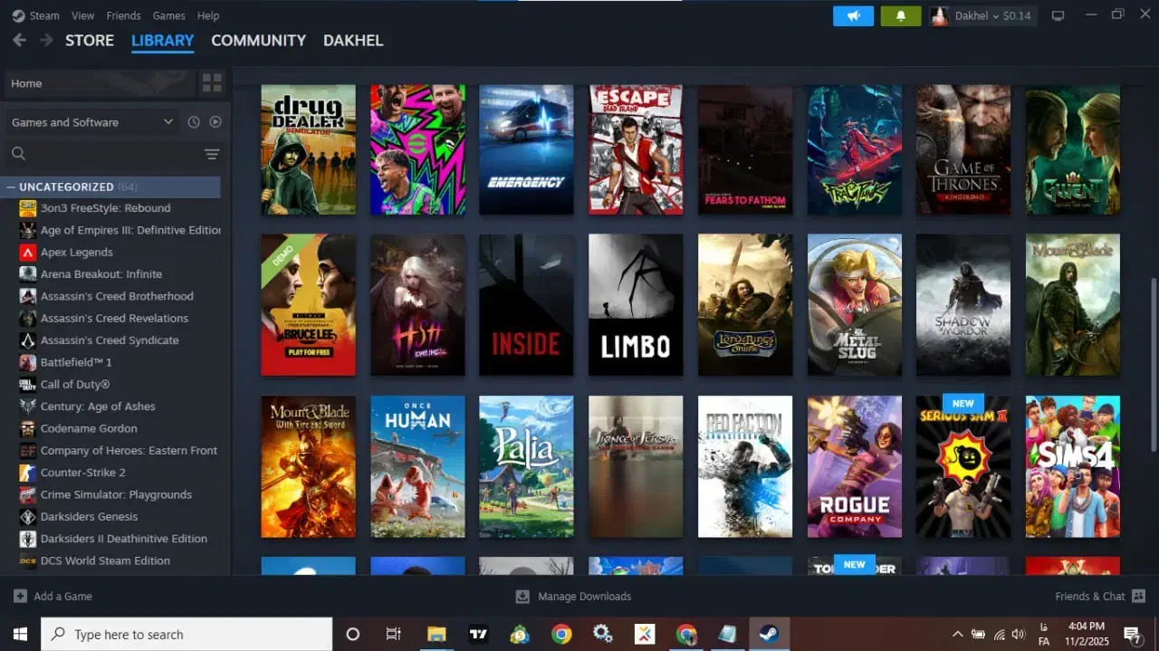Enter Big Picture Mode via the display icon

coord(1058,15)
